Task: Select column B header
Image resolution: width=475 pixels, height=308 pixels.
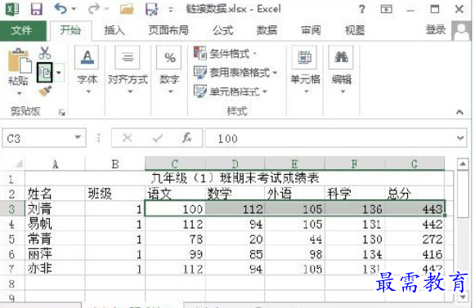Action: coord(115,164)
